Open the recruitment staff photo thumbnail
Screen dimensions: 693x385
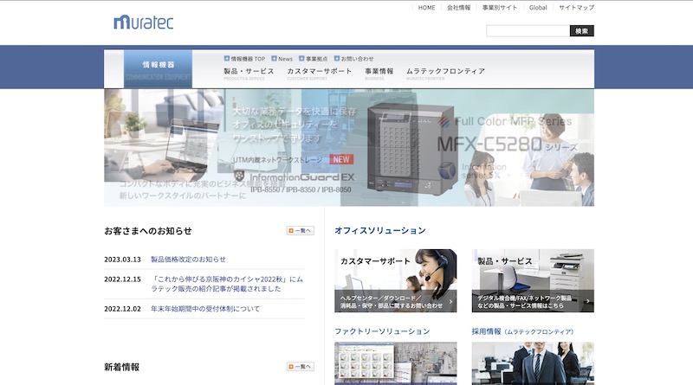(x=533, y=363)
